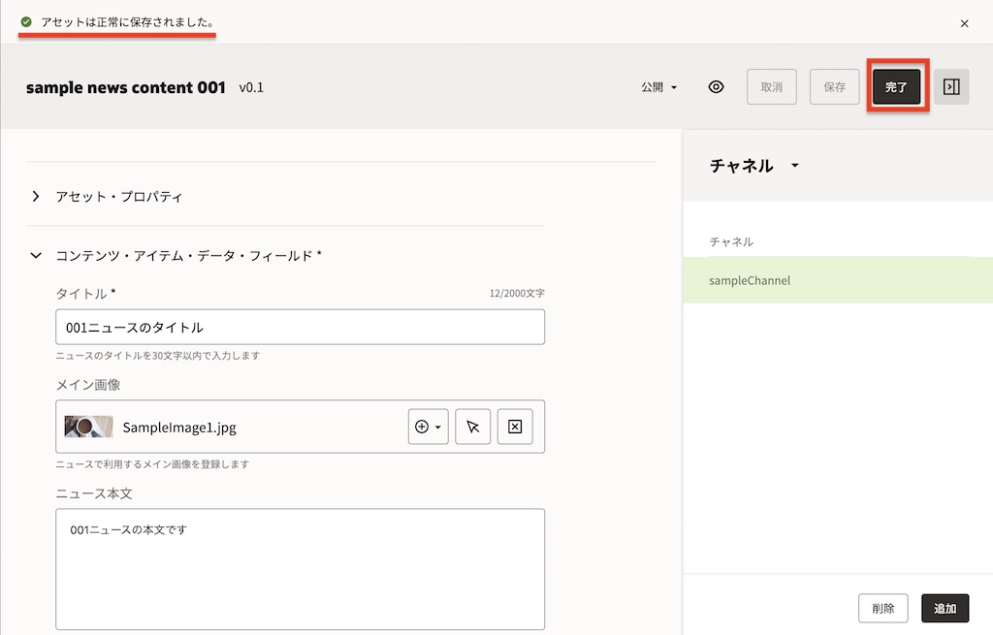Open the preview with the eye icon
The height and width of the screenshot is (635, 993).
click(x=716, y=86)
